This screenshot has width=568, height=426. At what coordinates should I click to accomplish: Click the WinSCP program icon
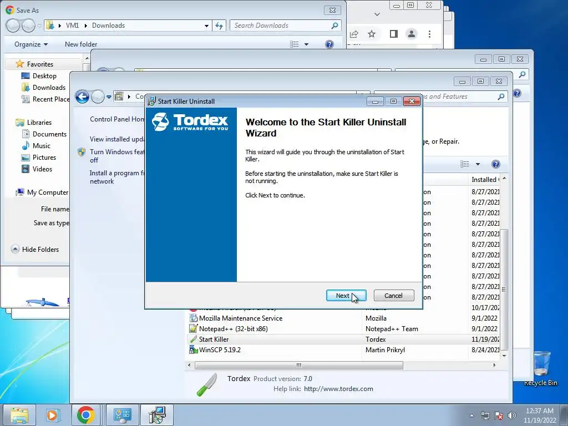coord(193,350)
